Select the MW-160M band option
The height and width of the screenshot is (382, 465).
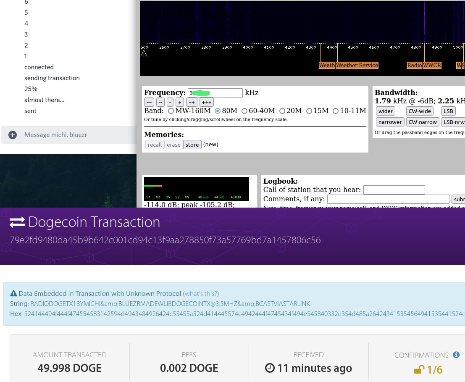(171, 111)
